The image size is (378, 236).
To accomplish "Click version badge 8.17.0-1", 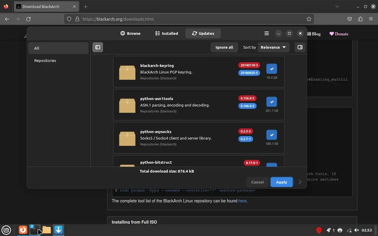I will tap(252, 163).
